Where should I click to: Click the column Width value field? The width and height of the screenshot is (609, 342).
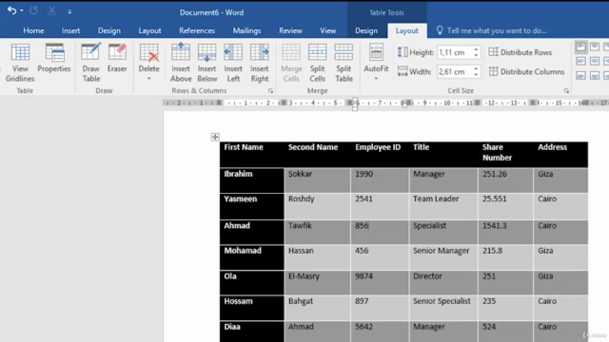tap(455, 72)
